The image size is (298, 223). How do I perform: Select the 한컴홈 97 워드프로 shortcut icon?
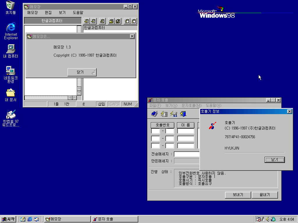(x=11, y=118)
